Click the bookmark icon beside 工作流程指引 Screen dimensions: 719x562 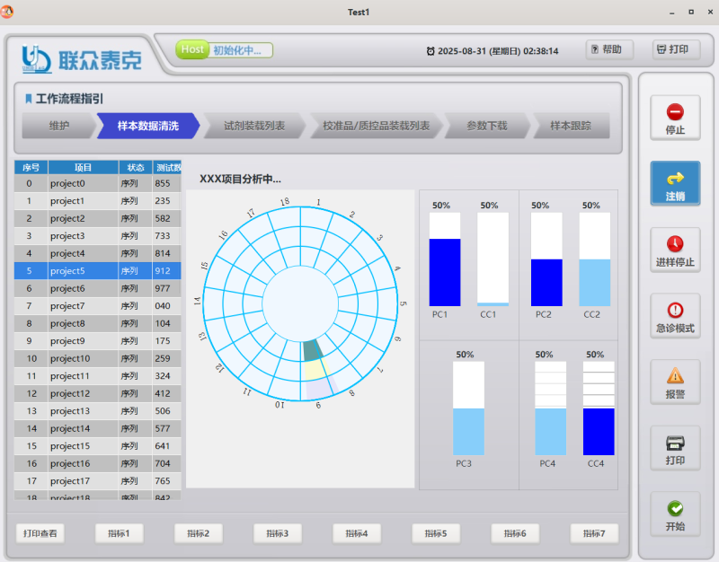coord(29,99)
